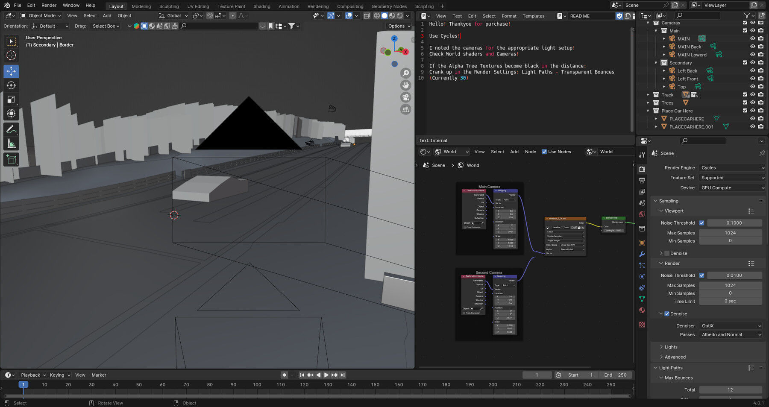Hide the MAIN camera in viewport

[x=753, y=39]
